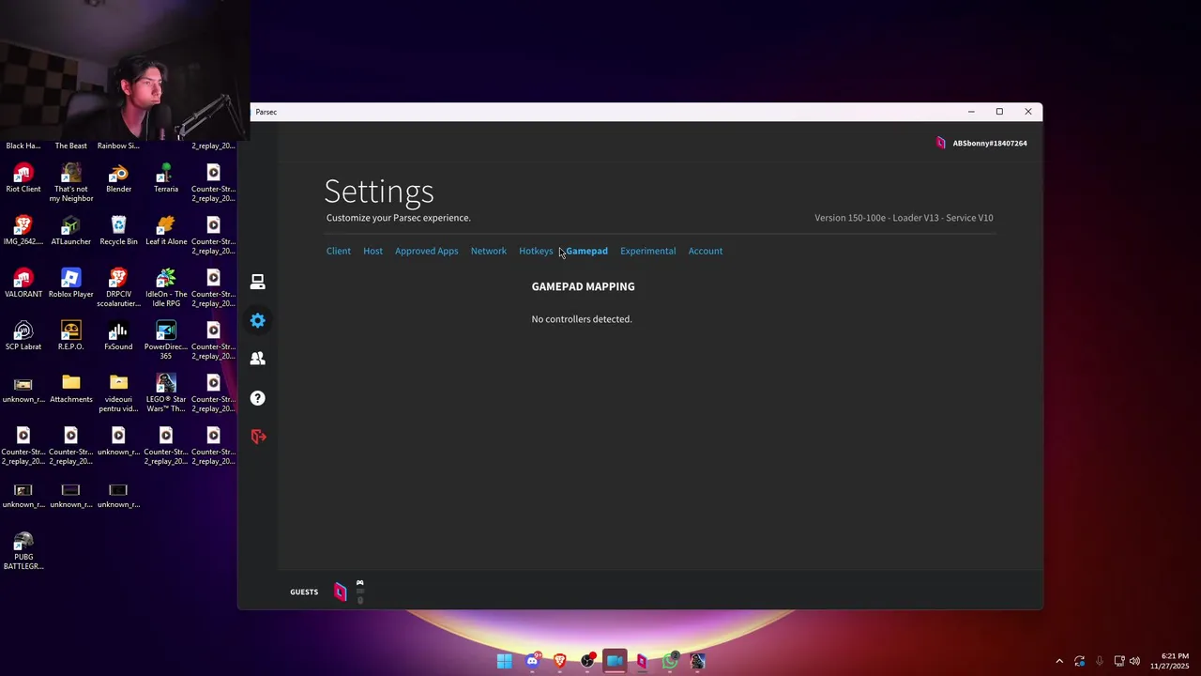Select Riot Client desktop icon

pyautogui.click(x=23, y=178)
